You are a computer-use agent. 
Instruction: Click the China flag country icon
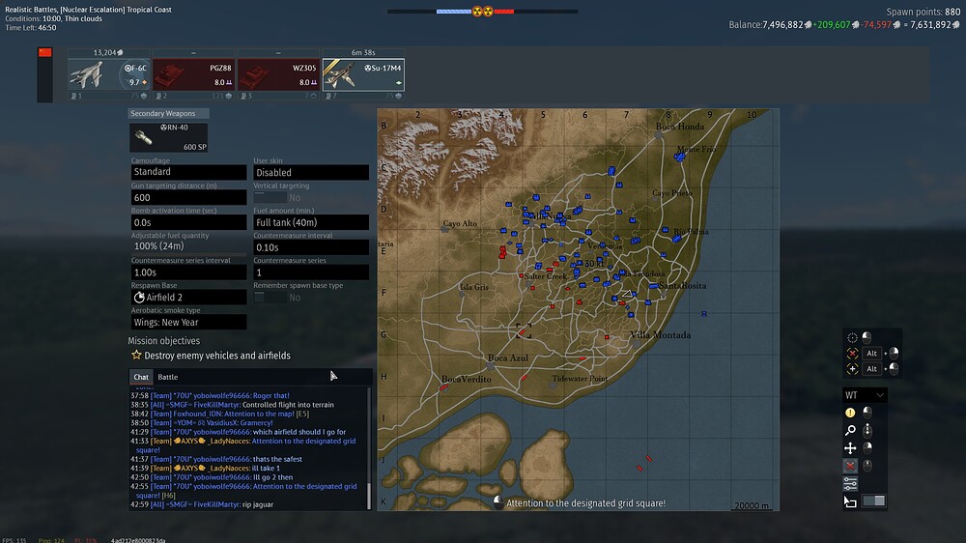(45, 52)
